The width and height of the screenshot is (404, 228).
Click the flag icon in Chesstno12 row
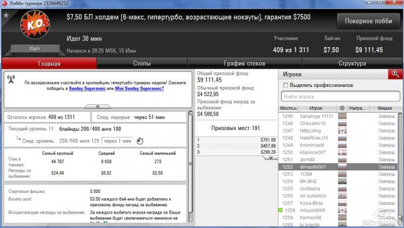click(342, 123)
